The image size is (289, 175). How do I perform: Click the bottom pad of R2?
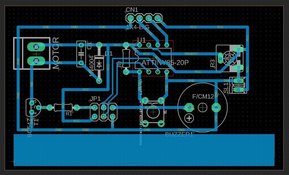[x=126, y=72]
